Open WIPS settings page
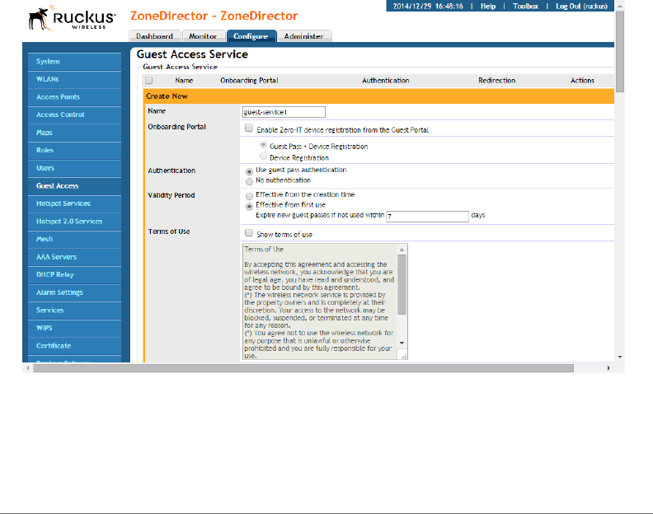 [x=74, y=328]
